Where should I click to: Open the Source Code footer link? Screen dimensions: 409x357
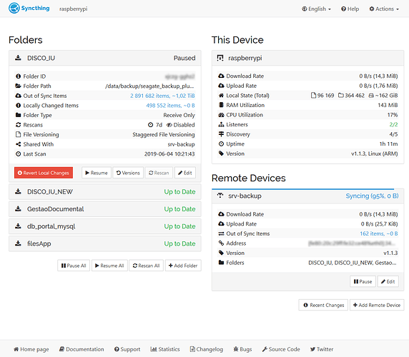281,349
